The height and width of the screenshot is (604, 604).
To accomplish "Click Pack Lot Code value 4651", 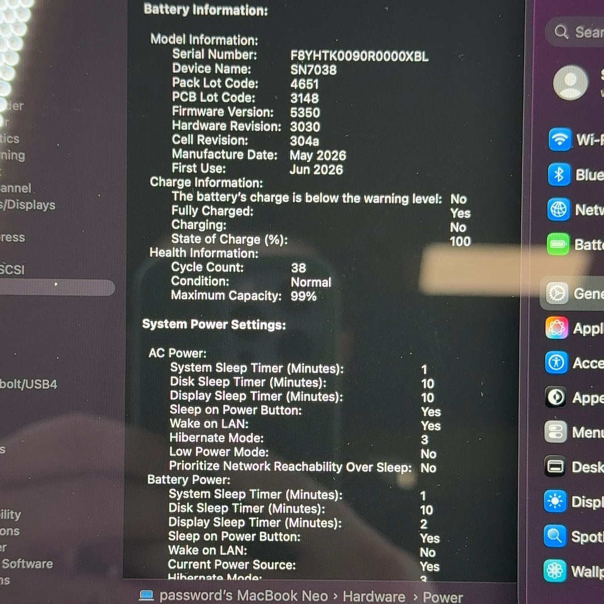I will (x=305, y=84).
